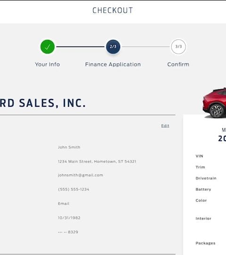Click the johnsmith@gmail.com email text

(x=81, y=175)
